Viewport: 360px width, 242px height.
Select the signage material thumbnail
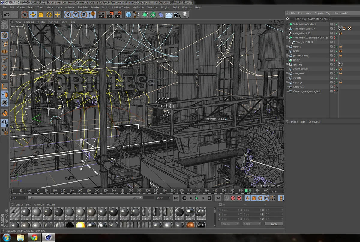pos(201,213)
